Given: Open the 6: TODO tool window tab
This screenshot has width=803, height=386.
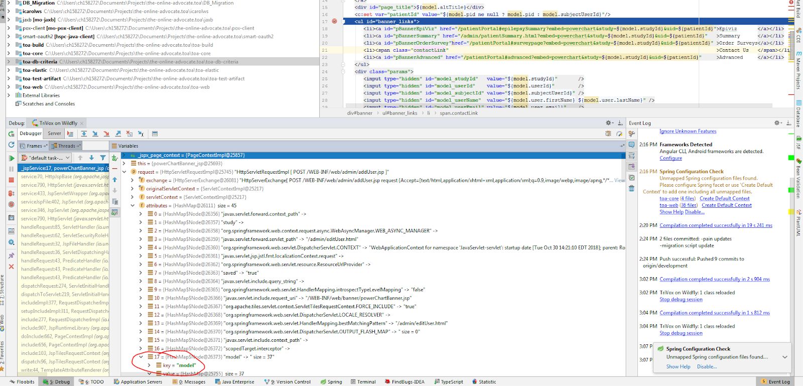Looking at the screenshot, I should click(x=91, y=382).
